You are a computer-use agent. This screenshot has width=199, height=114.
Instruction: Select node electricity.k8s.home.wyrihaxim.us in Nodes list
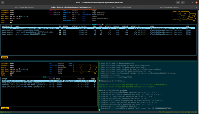tap(49, 81)
